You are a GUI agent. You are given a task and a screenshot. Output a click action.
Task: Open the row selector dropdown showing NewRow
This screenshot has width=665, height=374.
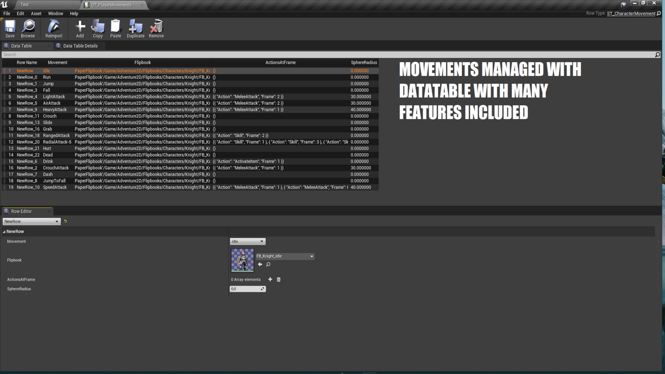(x=32, y=221)
